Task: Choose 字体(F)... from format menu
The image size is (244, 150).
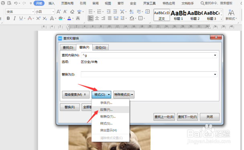Action: click(x=110, y=103)
